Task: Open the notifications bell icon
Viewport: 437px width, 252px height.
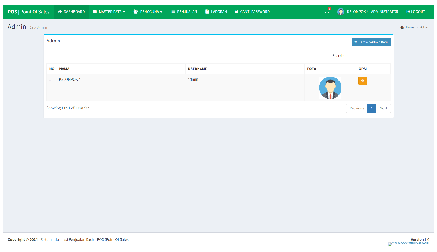Action: [327, 11]
